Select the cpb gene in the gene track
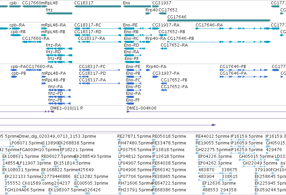Screen dimensions: 286x195 [15, 6]
